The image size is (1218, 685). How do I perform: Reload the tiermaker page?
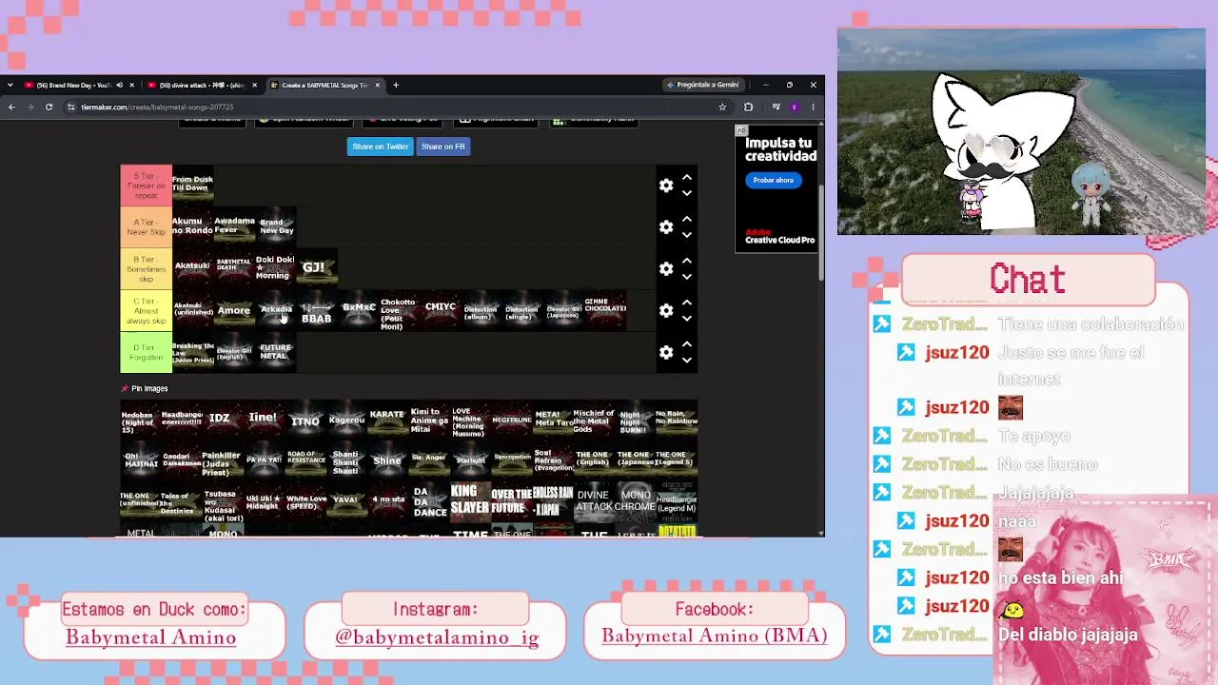(x=49, y=107)
